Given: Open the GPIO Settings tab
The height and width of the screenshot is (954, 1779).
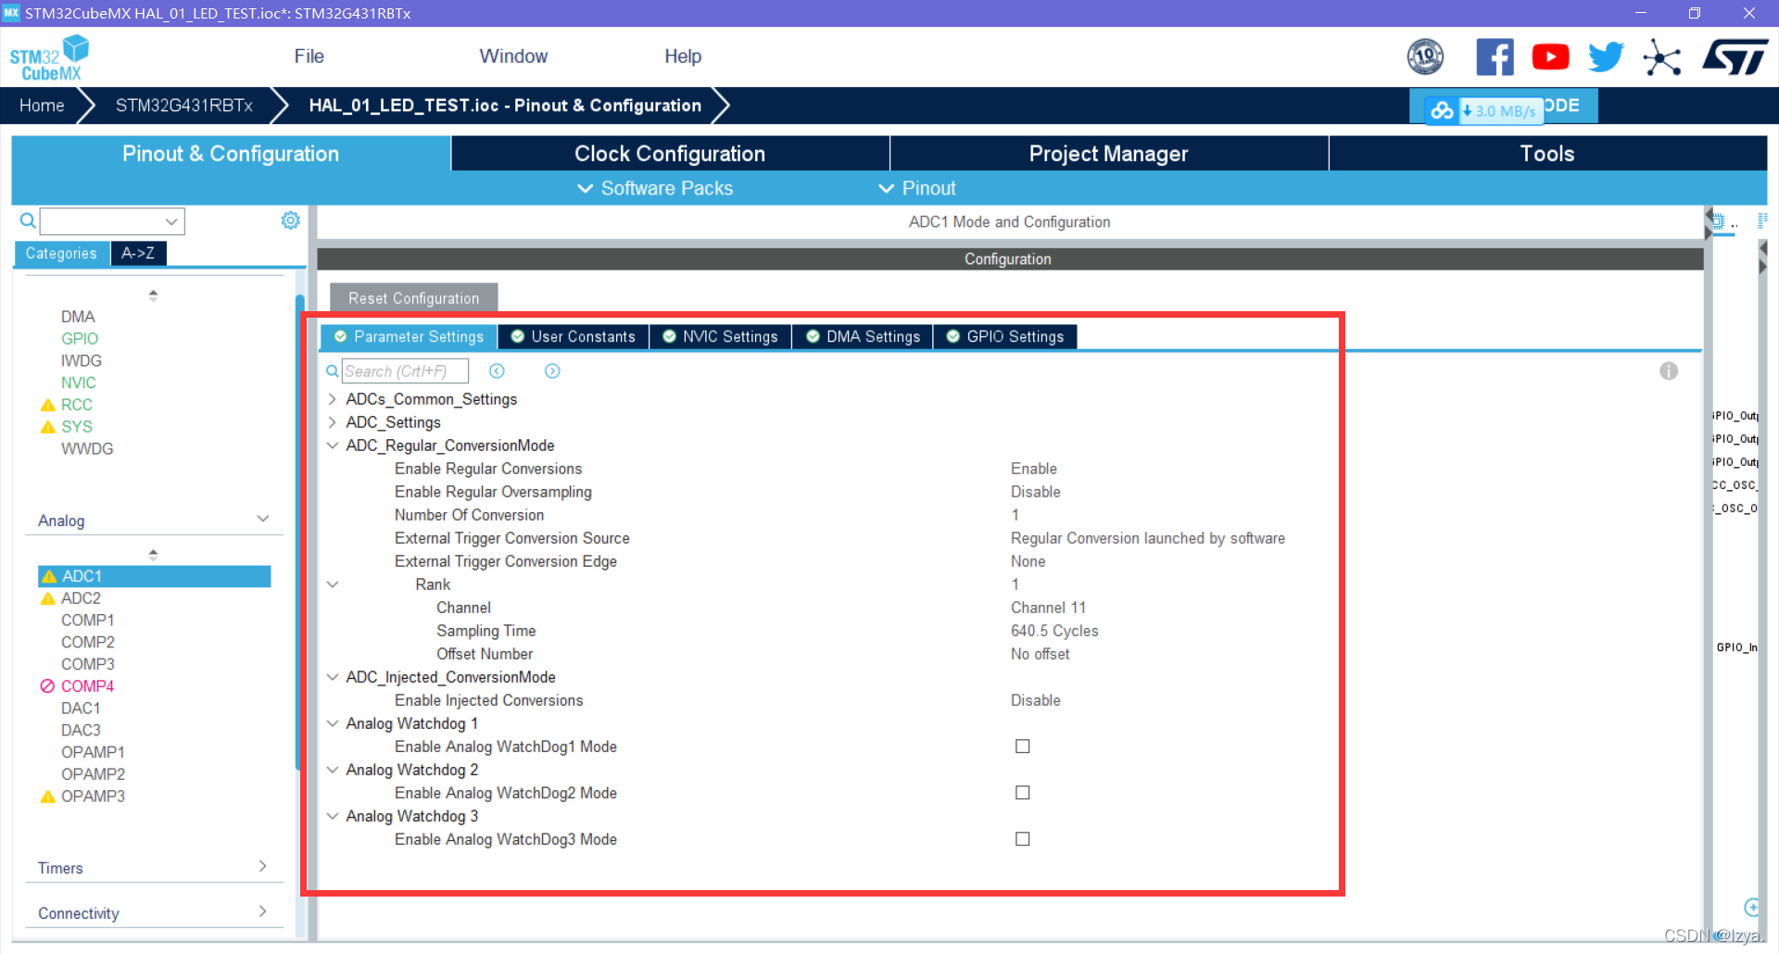Looking at the screenshot, I should [x=1005, y=337].
